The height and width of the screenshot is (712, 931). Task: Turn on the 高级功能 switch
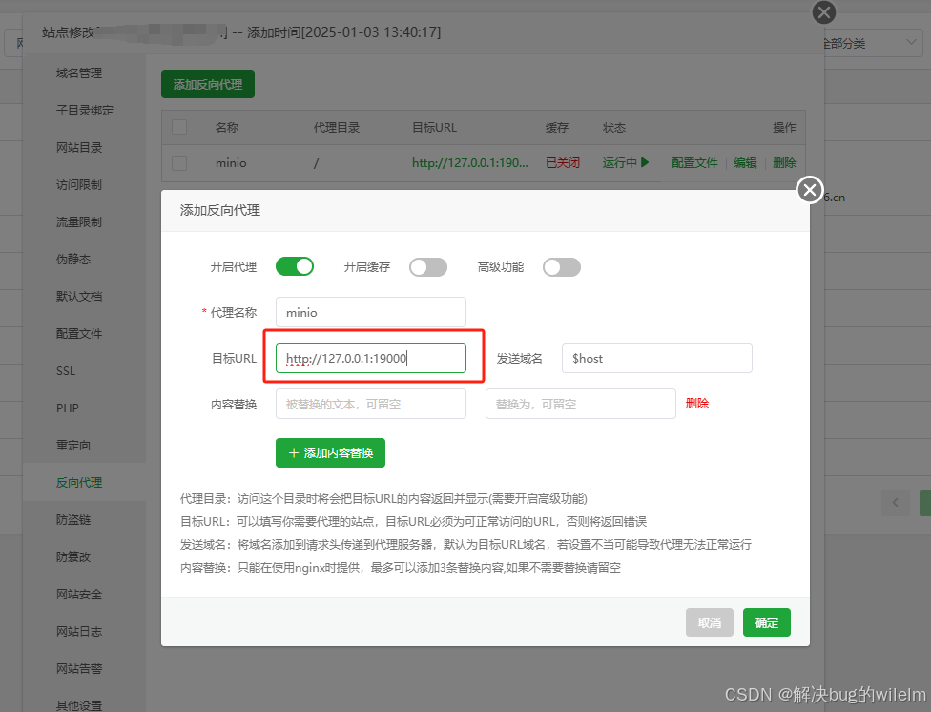(x=562, y=267)
